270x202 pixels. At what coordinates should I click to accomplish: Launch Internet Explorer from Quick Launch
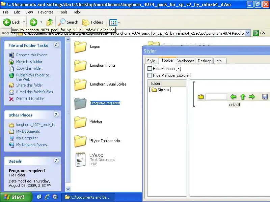[x=47, y=197]
